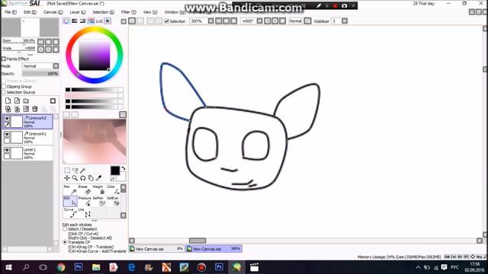Enable the Clipping Group checkbox

click(4, 86)
